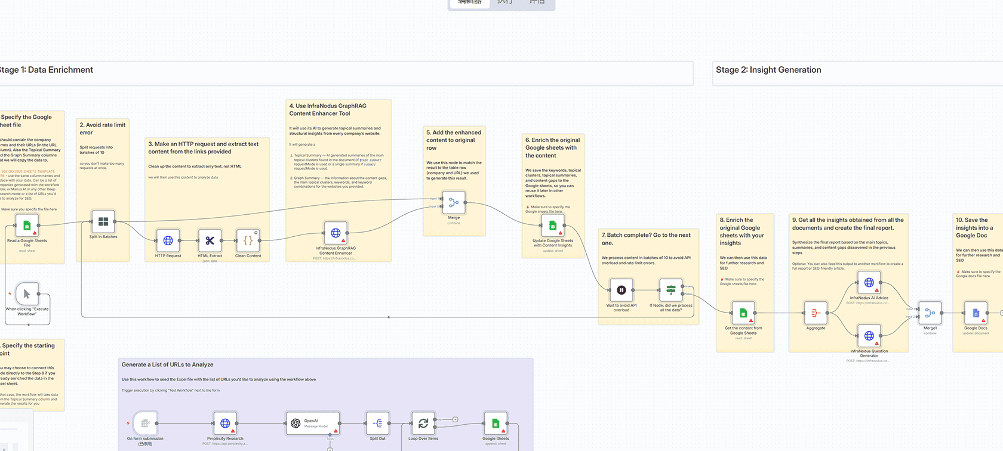Click the HTTP Request node icon
1003x451 pixels.
[x=168, y=240]
